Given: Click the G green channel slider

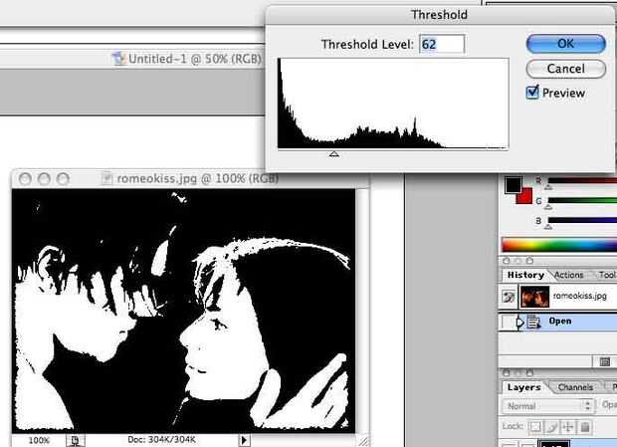Looking at the screenshot, I should (x=582, y=201).
